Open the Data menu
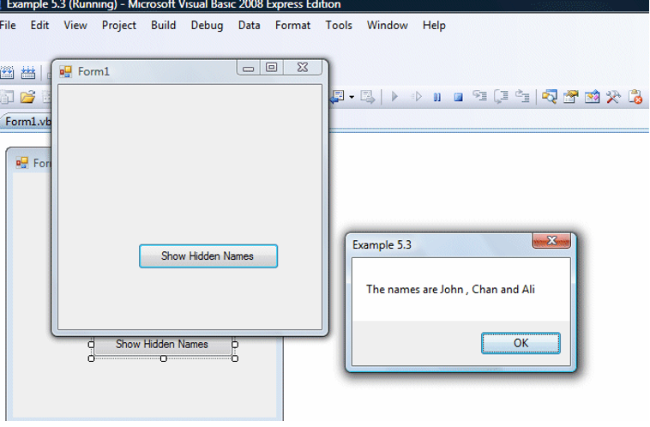 (250, 25)
